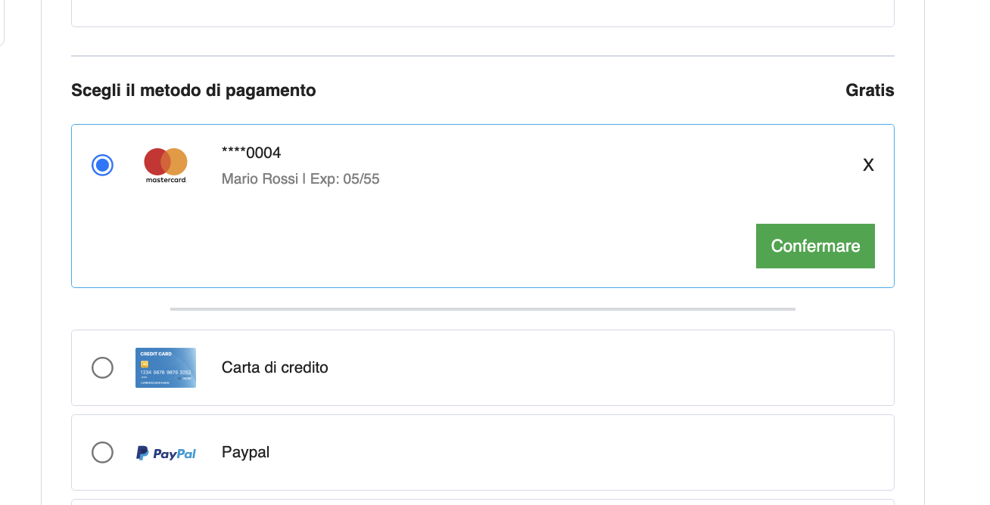Select the saved Mastercard radio button
Image resolution: width=990 pixels, height=505 pixels.
(x=102, y=165)
